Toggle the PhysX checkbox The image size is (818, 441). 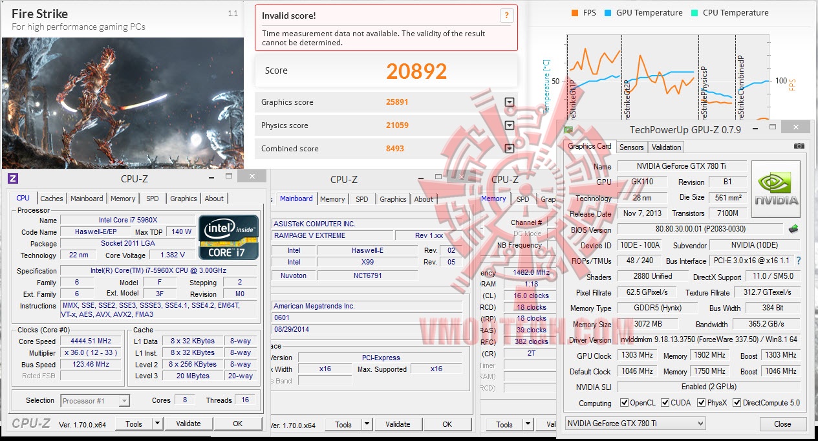click(702, 403)
